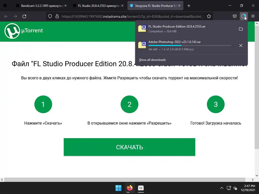Screen dimensions: 259x194
Task: Click 5m left download status text
Action: click(x=171, y=49)
